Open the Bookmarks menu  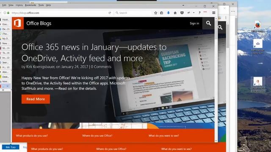(x=30, y=5)
